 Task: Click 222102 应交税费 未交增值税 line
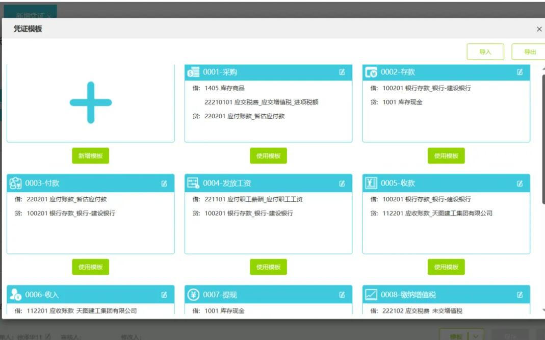(422, 311)
